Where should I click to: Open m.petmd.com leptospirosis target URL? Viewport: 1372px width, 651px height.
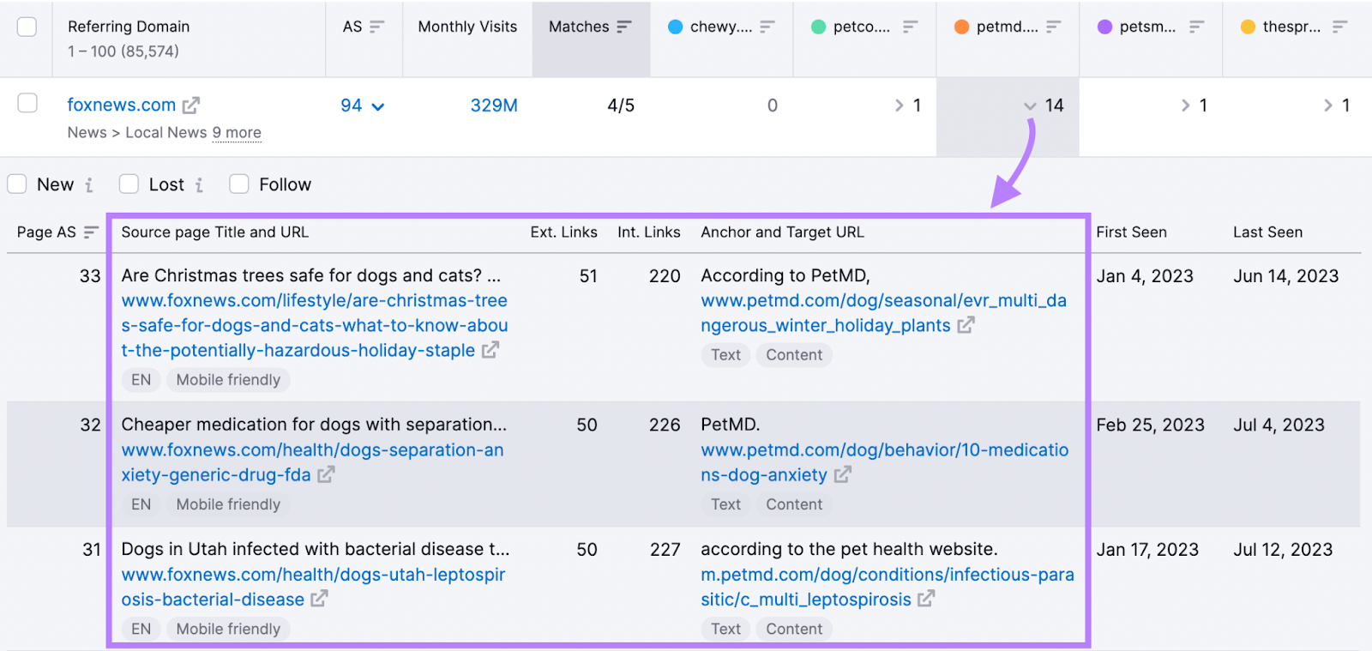tap(887, 587)
